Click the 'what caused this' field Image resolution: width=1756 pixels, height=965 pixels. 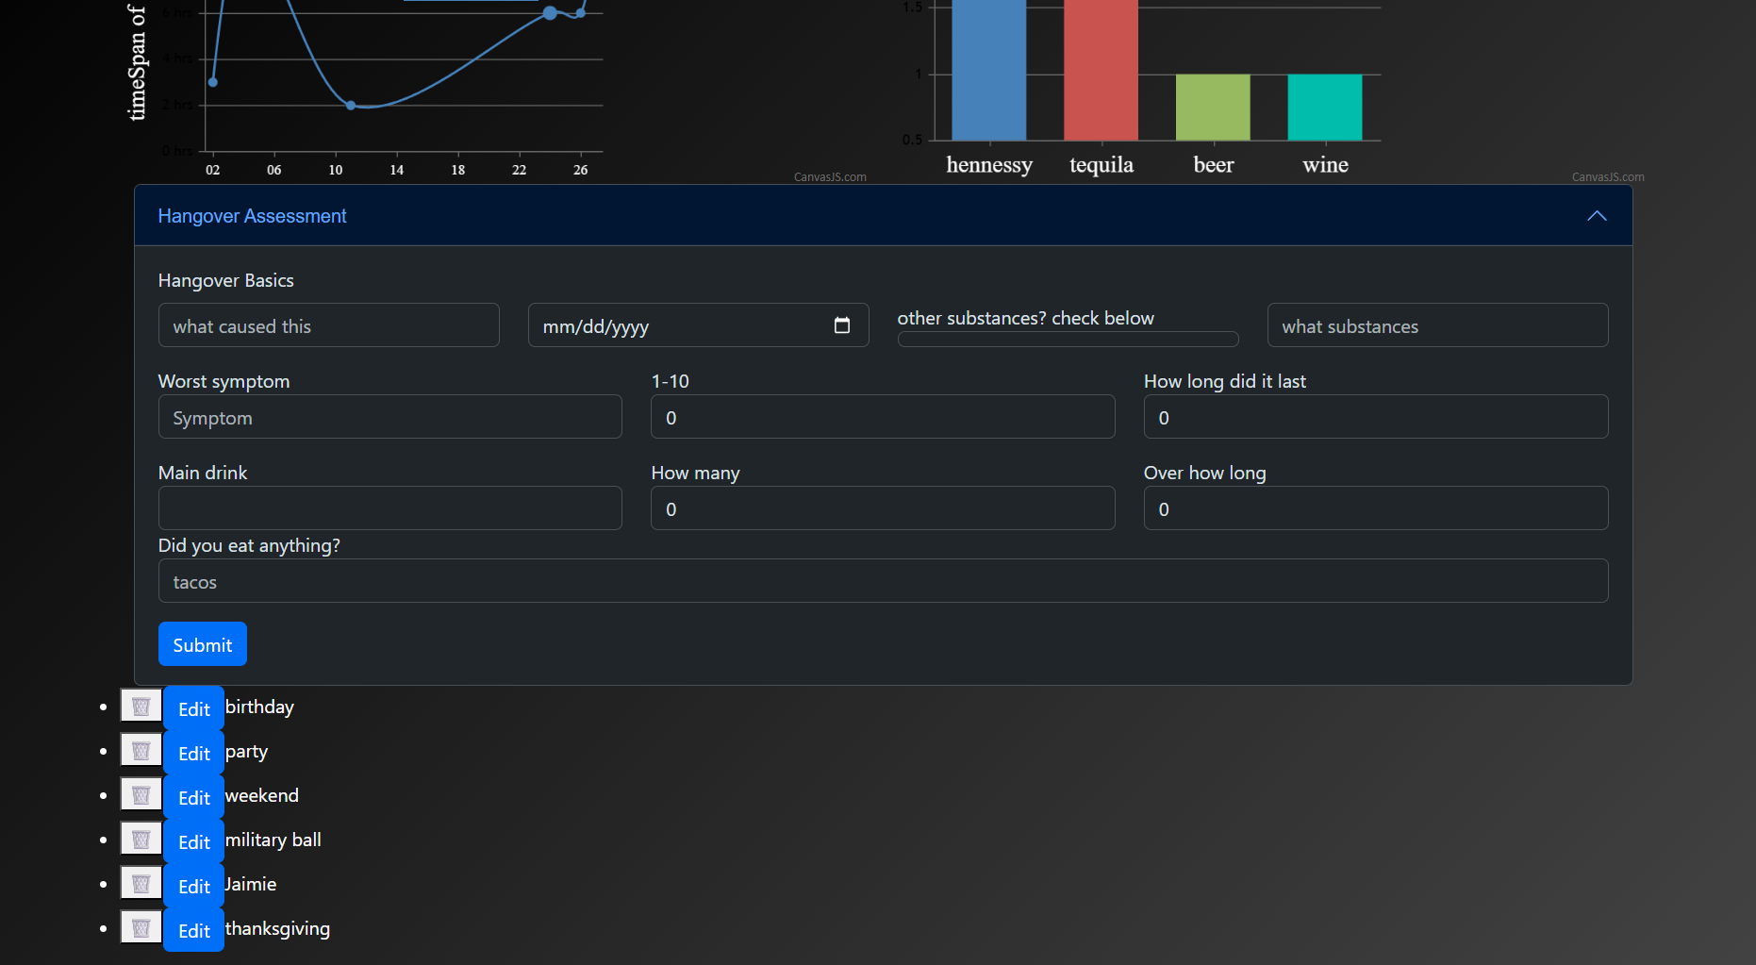[328, 325]
